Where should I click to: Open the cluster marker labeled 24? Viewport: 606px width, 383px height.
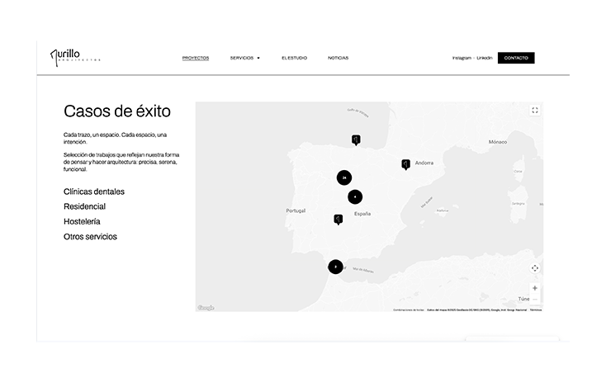344,177
